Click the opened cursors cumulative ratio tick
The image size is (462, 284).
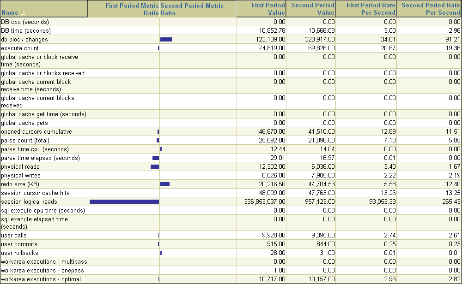[x=158, y=131]
